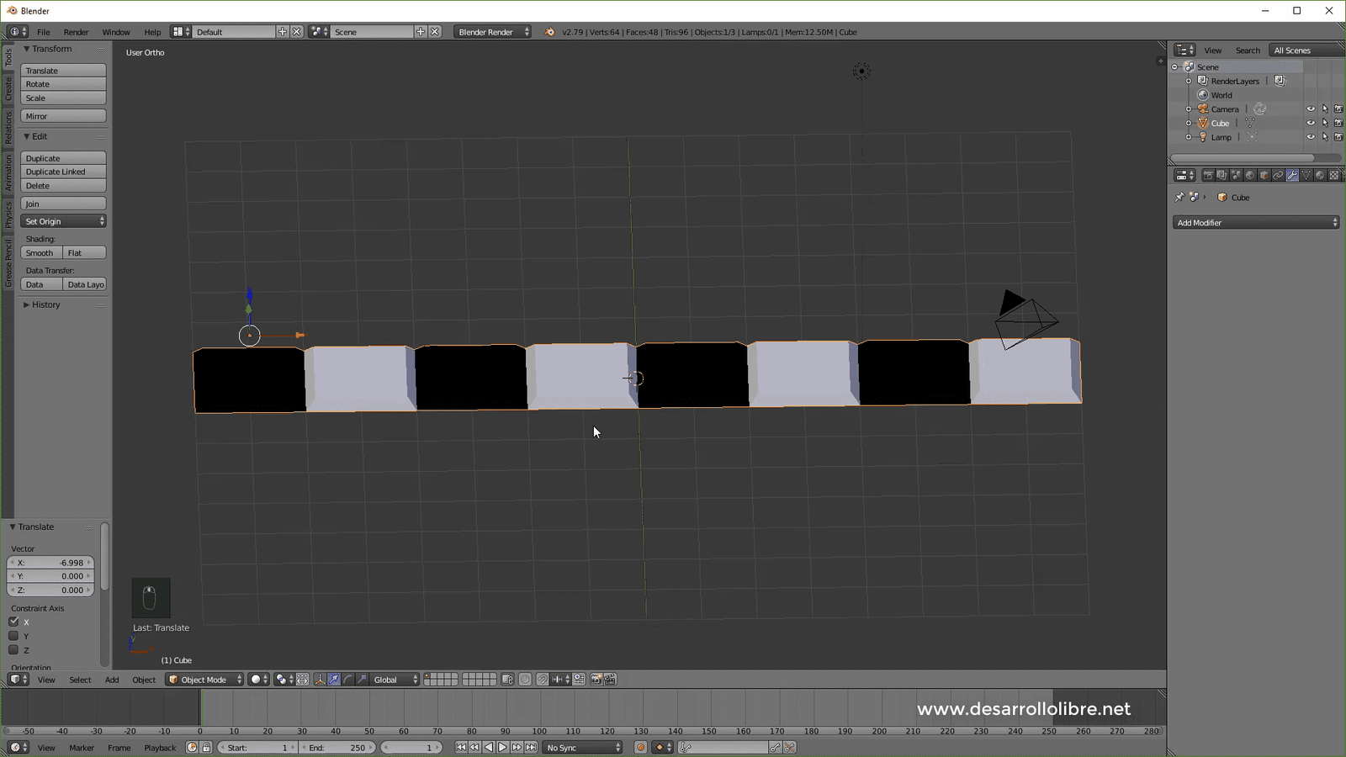Open the 3D view Select menu
Image resolution: width=1346 pixels, height=757 pixels.
coord(80,680)
